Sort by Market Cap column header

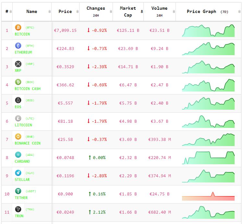point(128,12)
